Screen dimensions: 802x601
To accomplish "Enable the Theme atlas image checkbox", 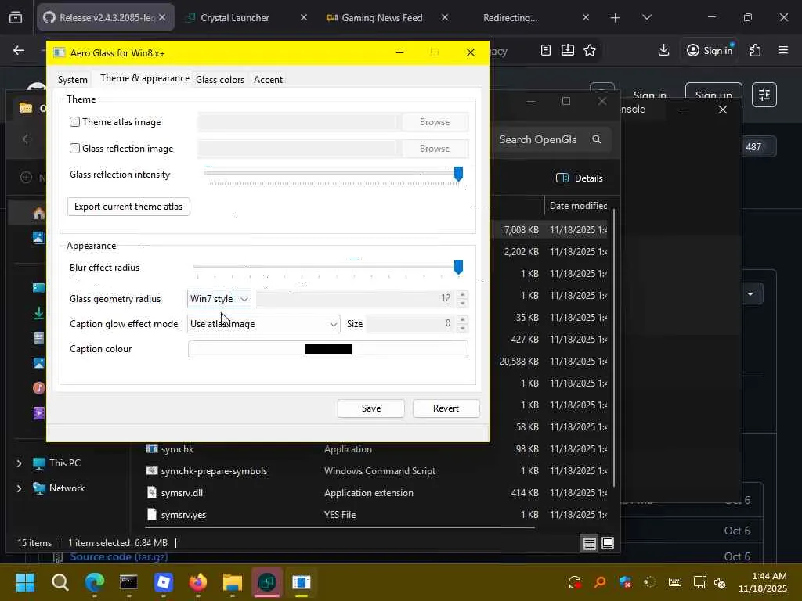I will pyautogui.click(x=74, y=121).
